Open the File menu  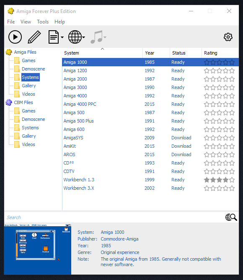click(11, 22)
